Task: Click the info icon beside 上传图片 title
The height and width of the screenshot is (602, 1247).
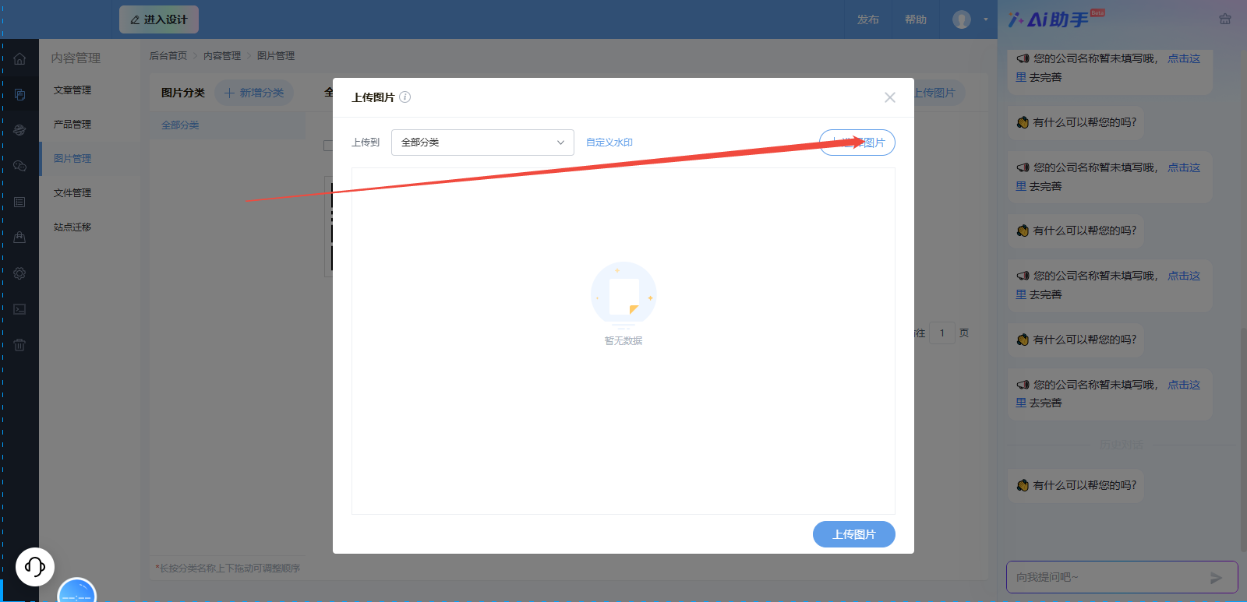Action: tap(404, 97)
